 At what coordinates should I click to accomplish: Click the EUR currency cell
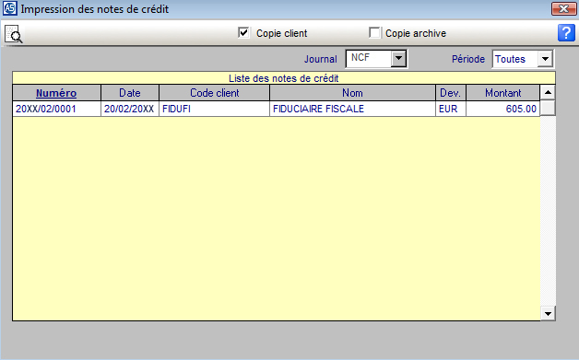coord(451,109)
